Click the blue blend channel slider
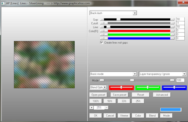The width and height of the screenshot is (188, 122). (x=174, y=87)
